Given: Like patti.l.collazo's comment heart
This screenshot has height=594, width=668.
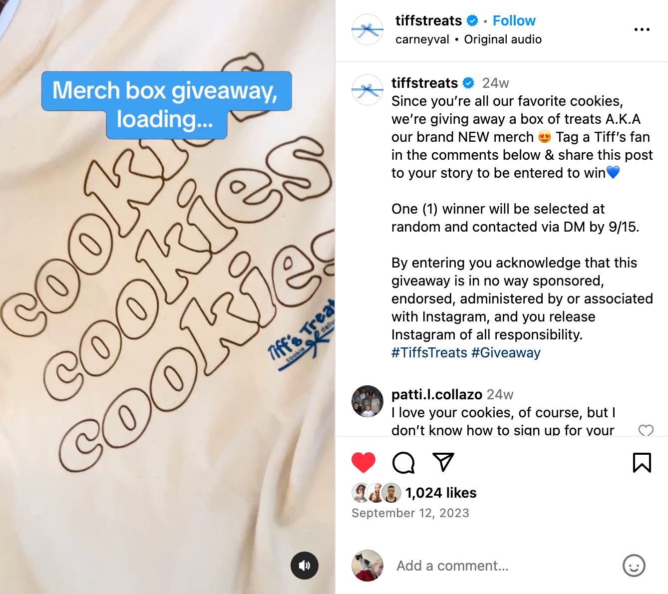Looking at the screenshot, I should click(646, 430).
